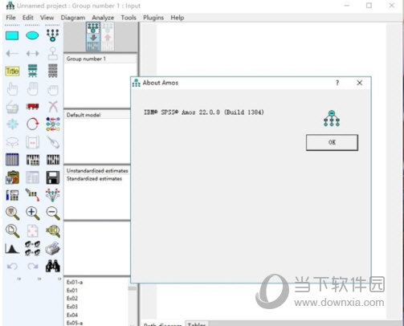404x326 pixels.
Task: View the input path diagram
Action: (93, 37)
